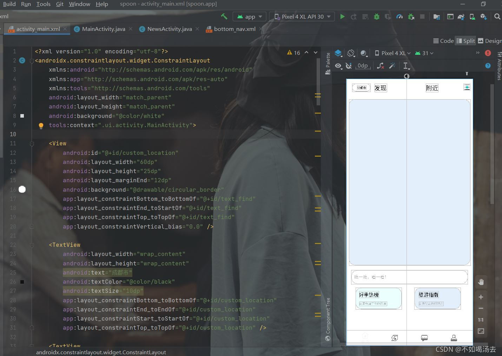Open Project Structure folder icon in toolbar
The width and height of the screenshot is (502, 356).
pyautogui.click(x=437, y=17)
